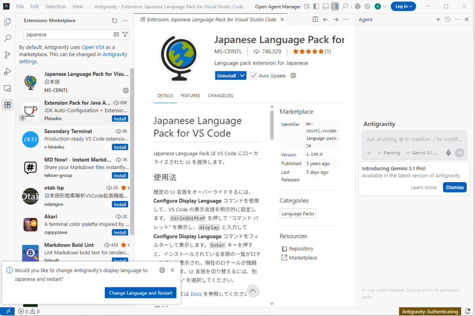Toggle the primary side bar visibility
The width and height of the screenshot is (475, 316).
pos(316,6)
